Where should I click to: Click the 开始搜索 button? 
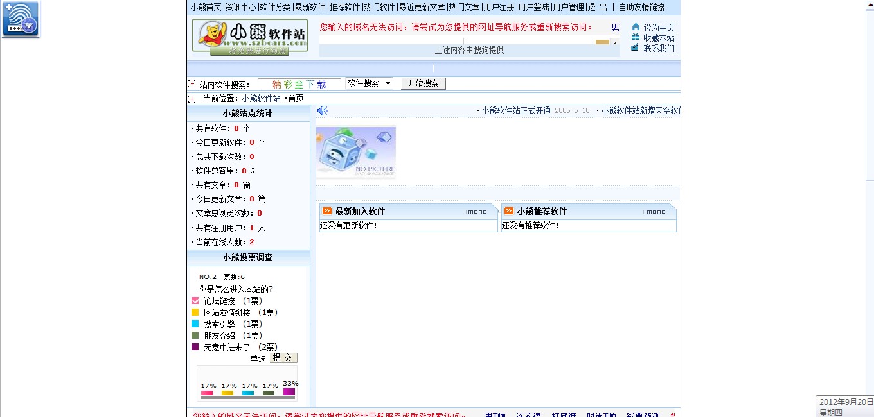pos(423,83)
